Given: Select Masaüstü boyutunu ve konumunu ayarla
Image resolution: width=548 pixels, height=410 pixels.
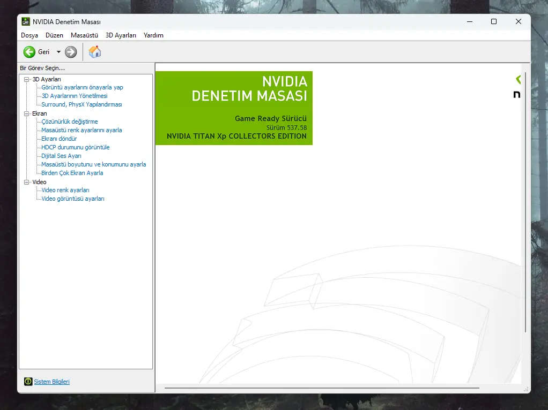Looking at the screenshot, I should tap(94, 164).
